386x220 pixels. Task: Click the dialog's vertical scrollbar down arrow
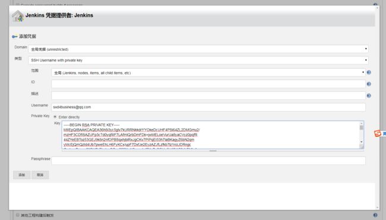click(377, 208)
